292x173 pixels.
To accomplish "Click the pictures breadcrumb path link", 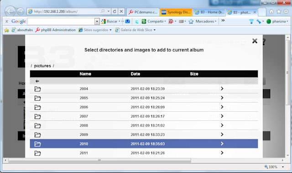I will 42,66.
